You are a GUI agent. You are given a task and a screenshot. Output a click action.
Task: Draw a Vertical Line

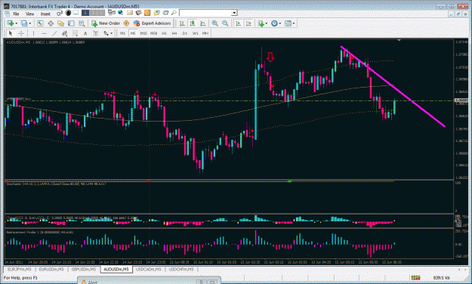point(33,33)
